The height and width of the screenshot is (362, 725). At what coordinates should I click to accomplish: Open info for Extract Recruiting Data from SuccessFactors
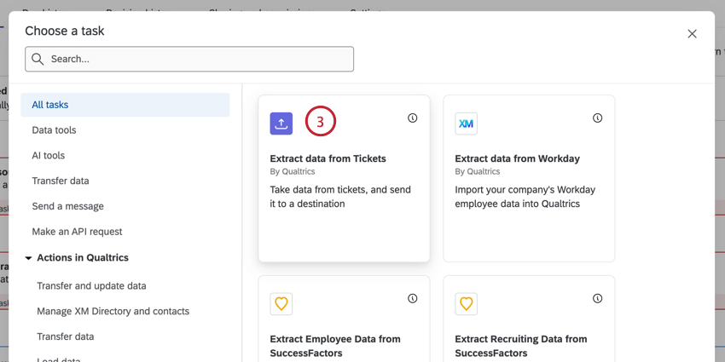598,299
